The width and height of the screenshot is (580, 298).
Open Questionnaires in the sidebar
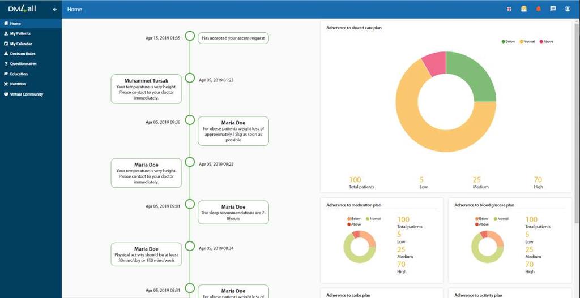pos(31,64)
